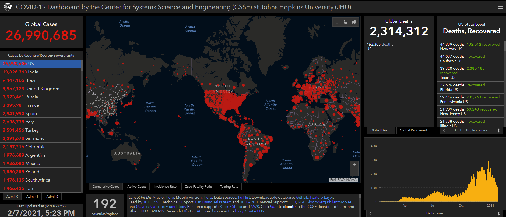Open the hamburger menu at top right
Image resolution: width=506 pixels, height=217 pixels.
point(500,7)
